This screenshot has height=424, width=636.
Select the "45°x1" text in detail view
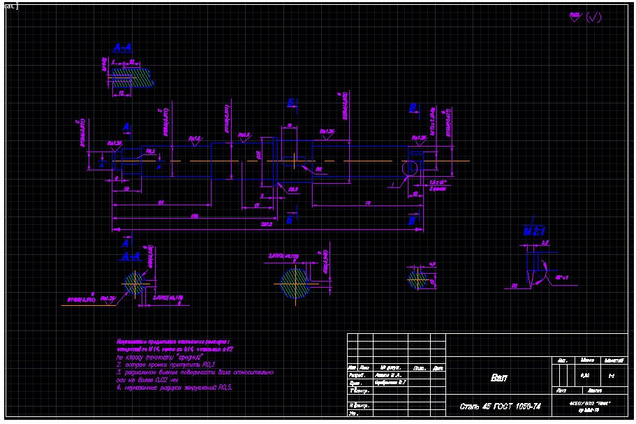[561, 277]
